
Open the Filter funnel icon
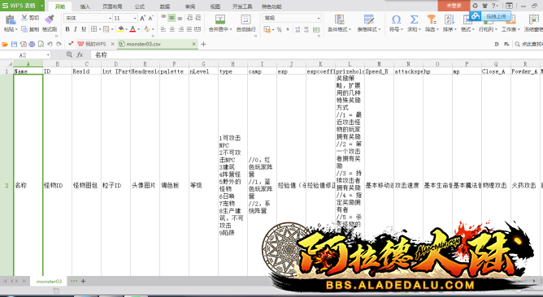tap(431, 19)
